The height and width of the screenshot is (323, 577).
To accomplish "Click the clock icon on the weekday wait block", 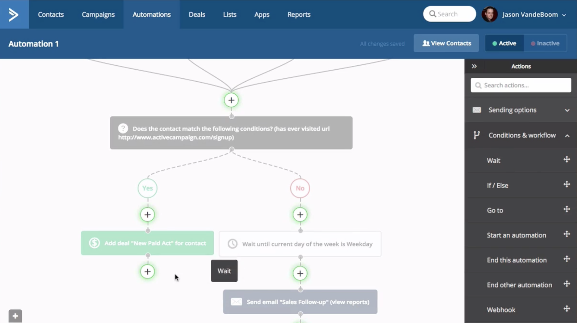I will point(232,244).
